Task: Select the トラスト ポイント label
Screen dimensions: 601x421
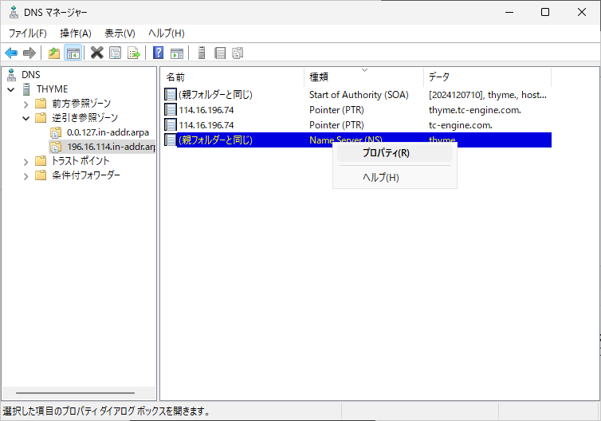Action: pos(81,161)
